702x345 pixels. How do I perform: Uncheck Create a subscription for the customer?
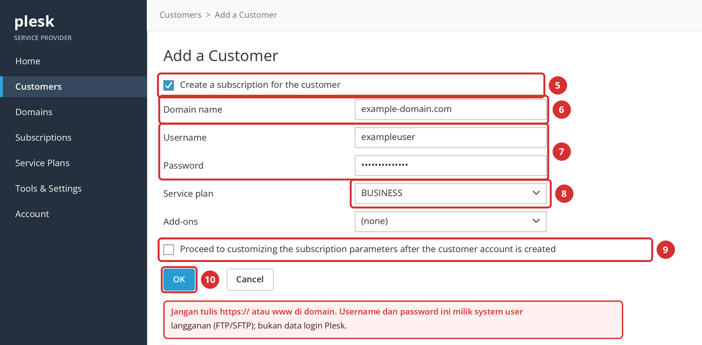pyautogui.click(x=168, y=85)
